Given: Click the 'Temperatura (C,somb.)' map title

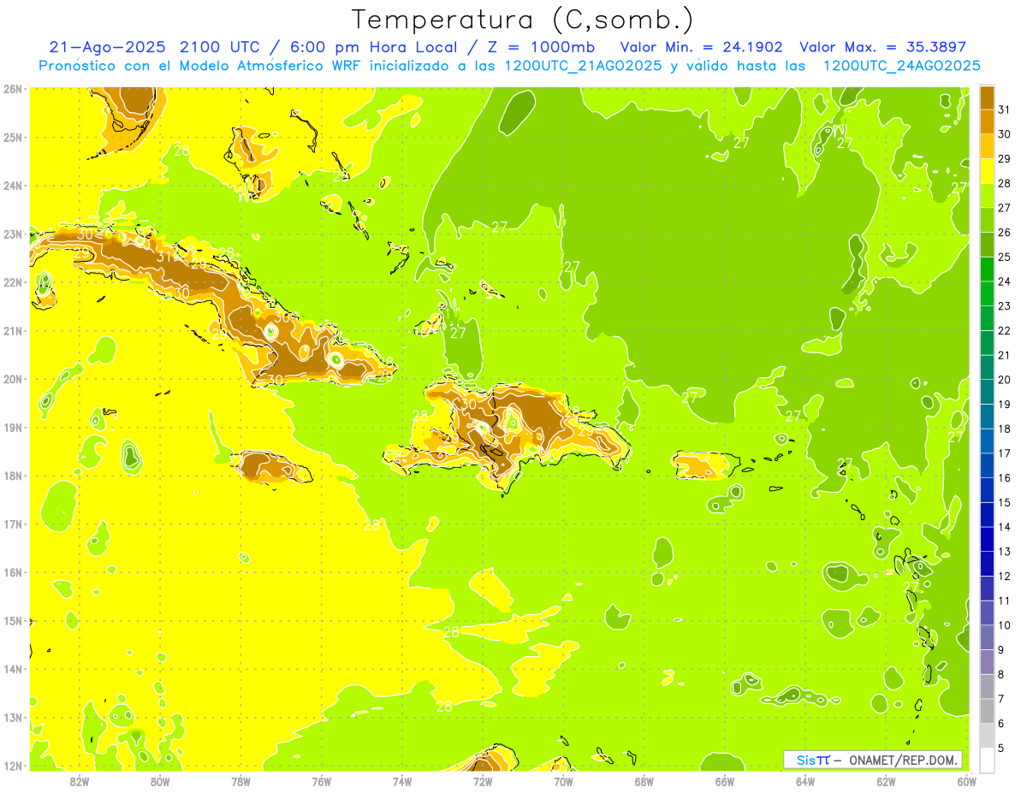Looking at the screenshot, I should pos(523,20).
